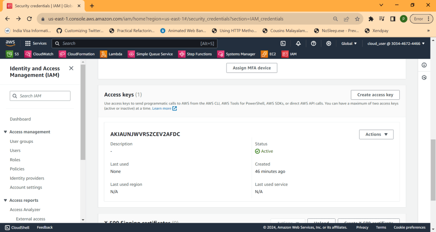Open the Services grid menu

click(x=36, y=43)
